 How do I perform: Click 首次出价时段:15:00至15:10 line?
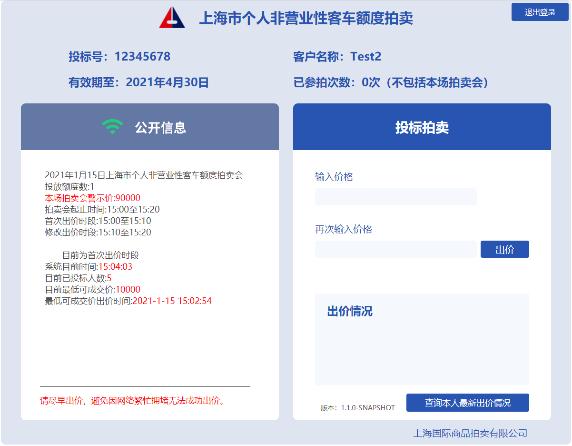click(x=98, y=221)
